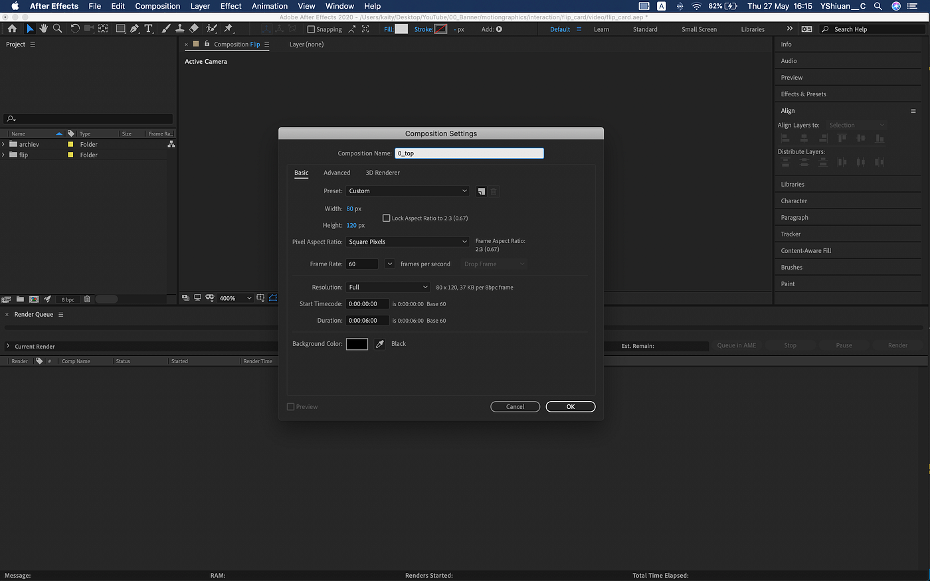Viewport: 930px width, 581px height.
Task: Click the project flowchart icon
Action: (171, 144)
